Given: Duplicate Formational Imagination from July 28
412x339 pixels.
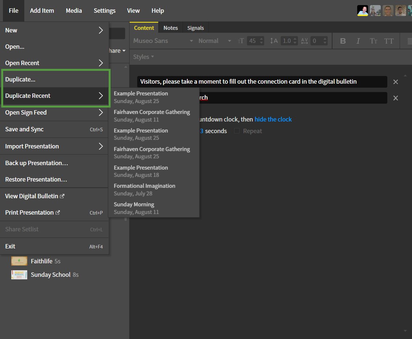Looking at the screenshot, I should coord(144,190).
